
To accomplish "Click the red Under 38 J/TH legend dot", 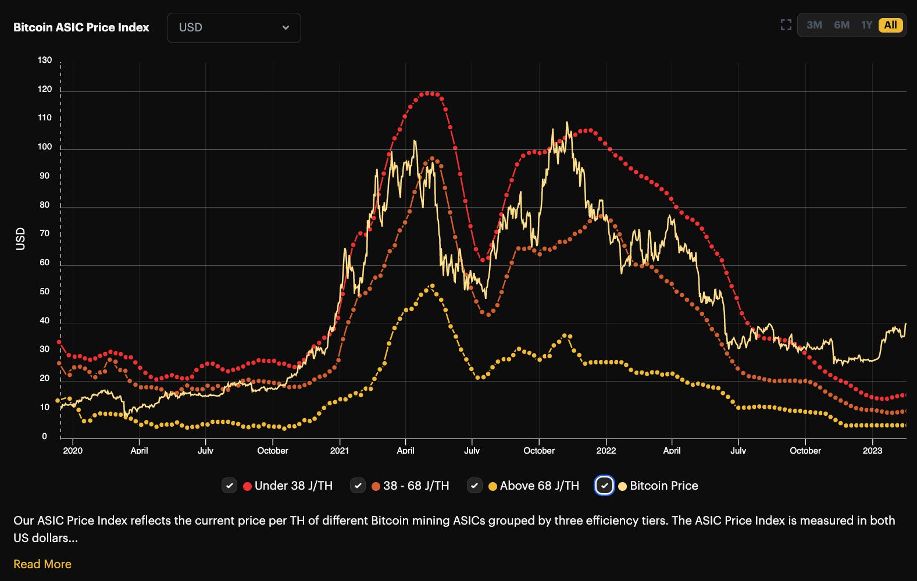I will tap(247, 486).
